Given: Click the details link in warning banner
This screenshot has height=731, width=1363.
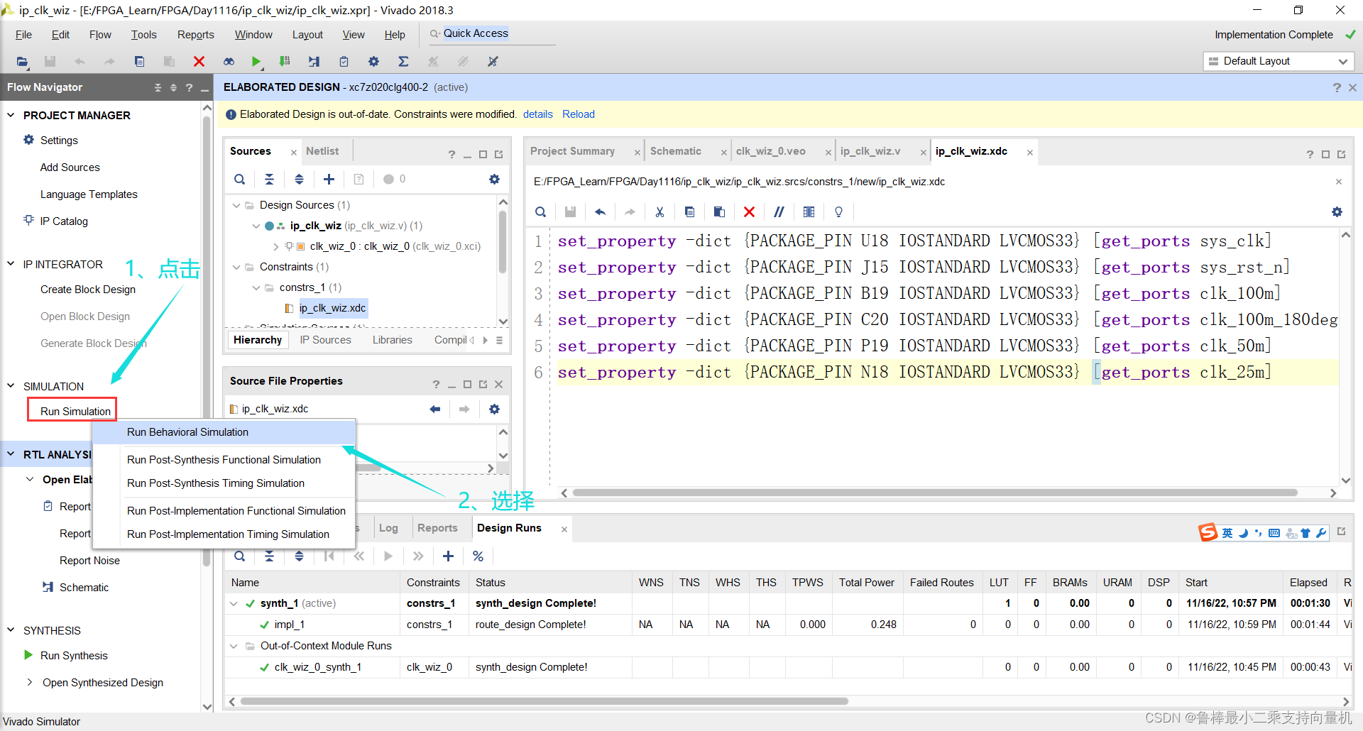Looking at the screenshot, I should [537, 114].
